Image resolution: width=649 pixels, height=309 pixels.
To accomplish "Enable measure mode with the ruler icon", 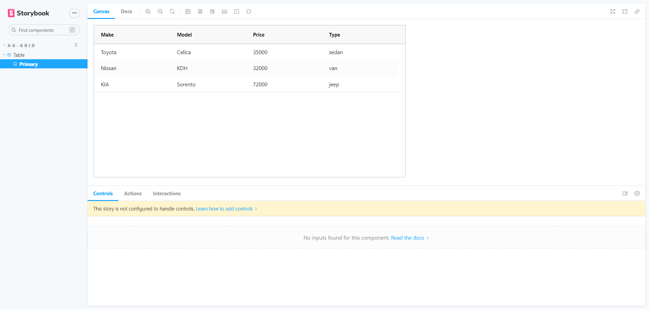I will point(224,12).
